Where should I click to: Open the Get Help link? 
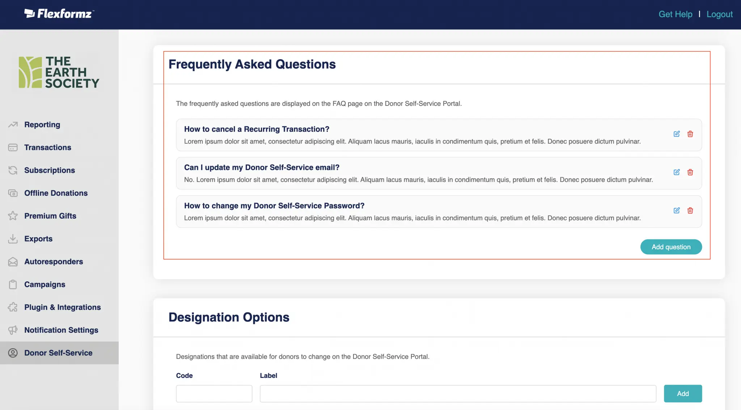point(675,14)
